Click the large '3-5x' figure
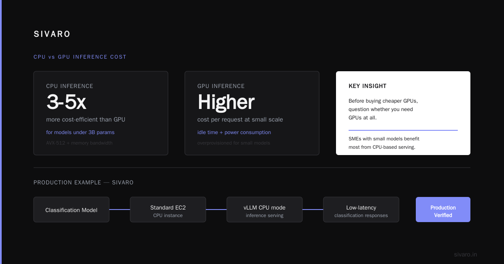The height and width of the screenshot is (264, 504). pyautogui.click(x=66, y=102)
